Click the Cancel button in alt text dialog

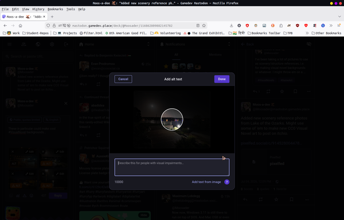[123, 79]
